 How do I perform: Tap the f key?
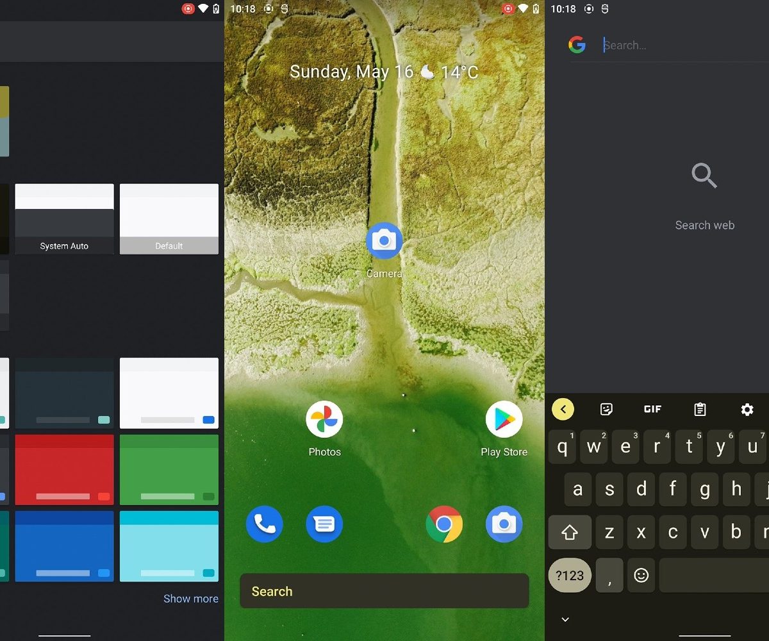(673, 490)
